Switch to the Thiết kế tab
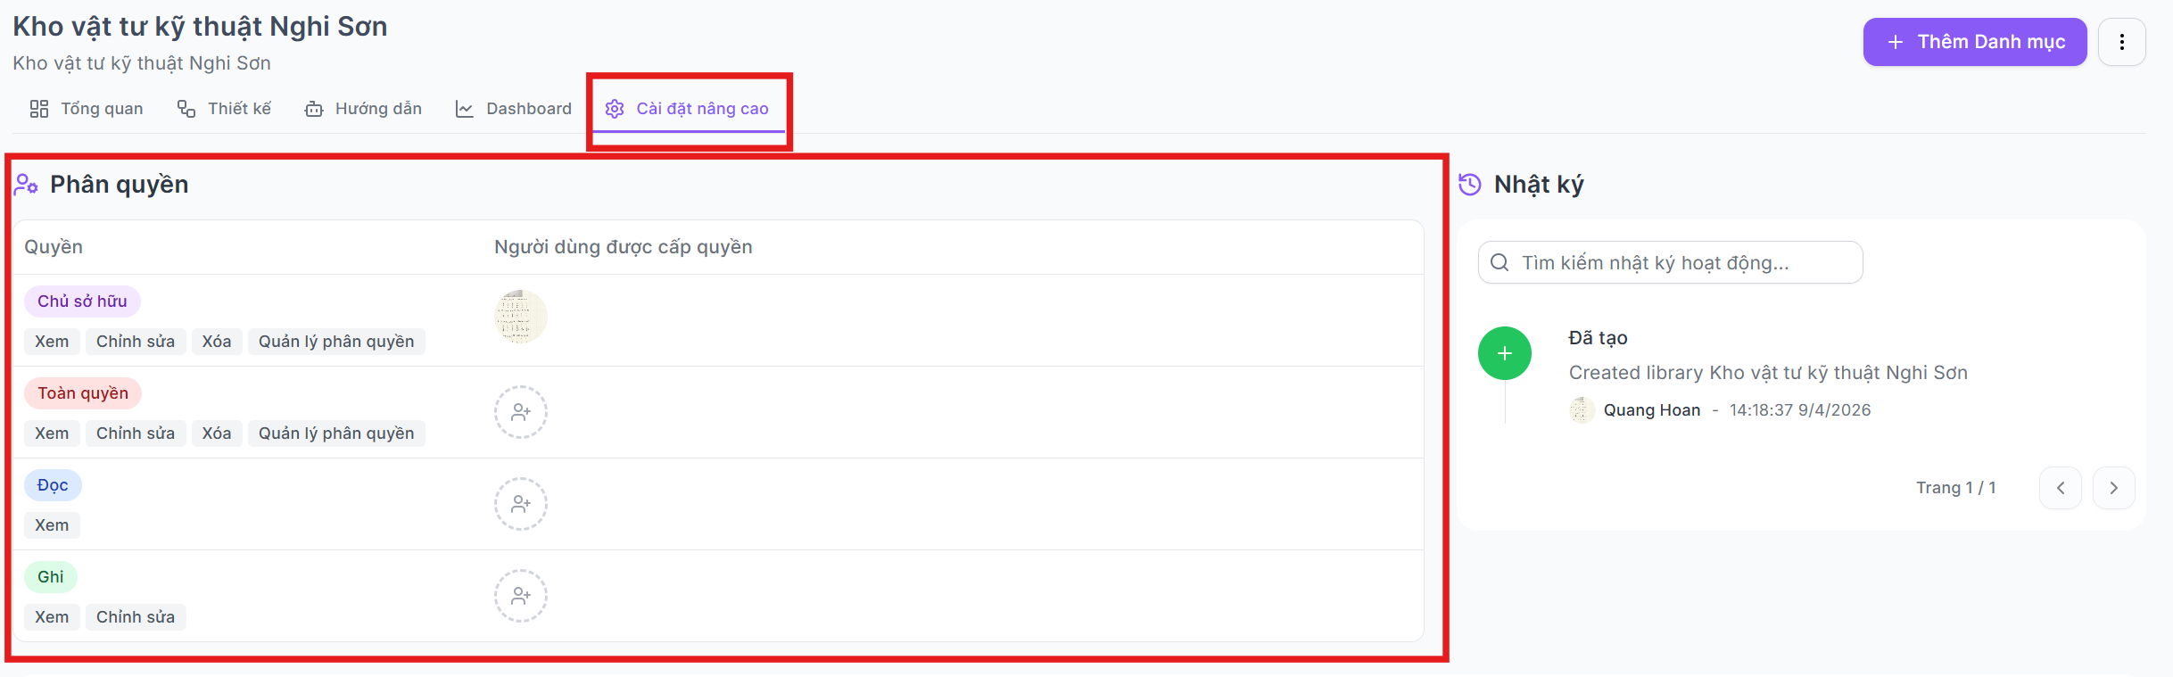 [x=224, y=109]
